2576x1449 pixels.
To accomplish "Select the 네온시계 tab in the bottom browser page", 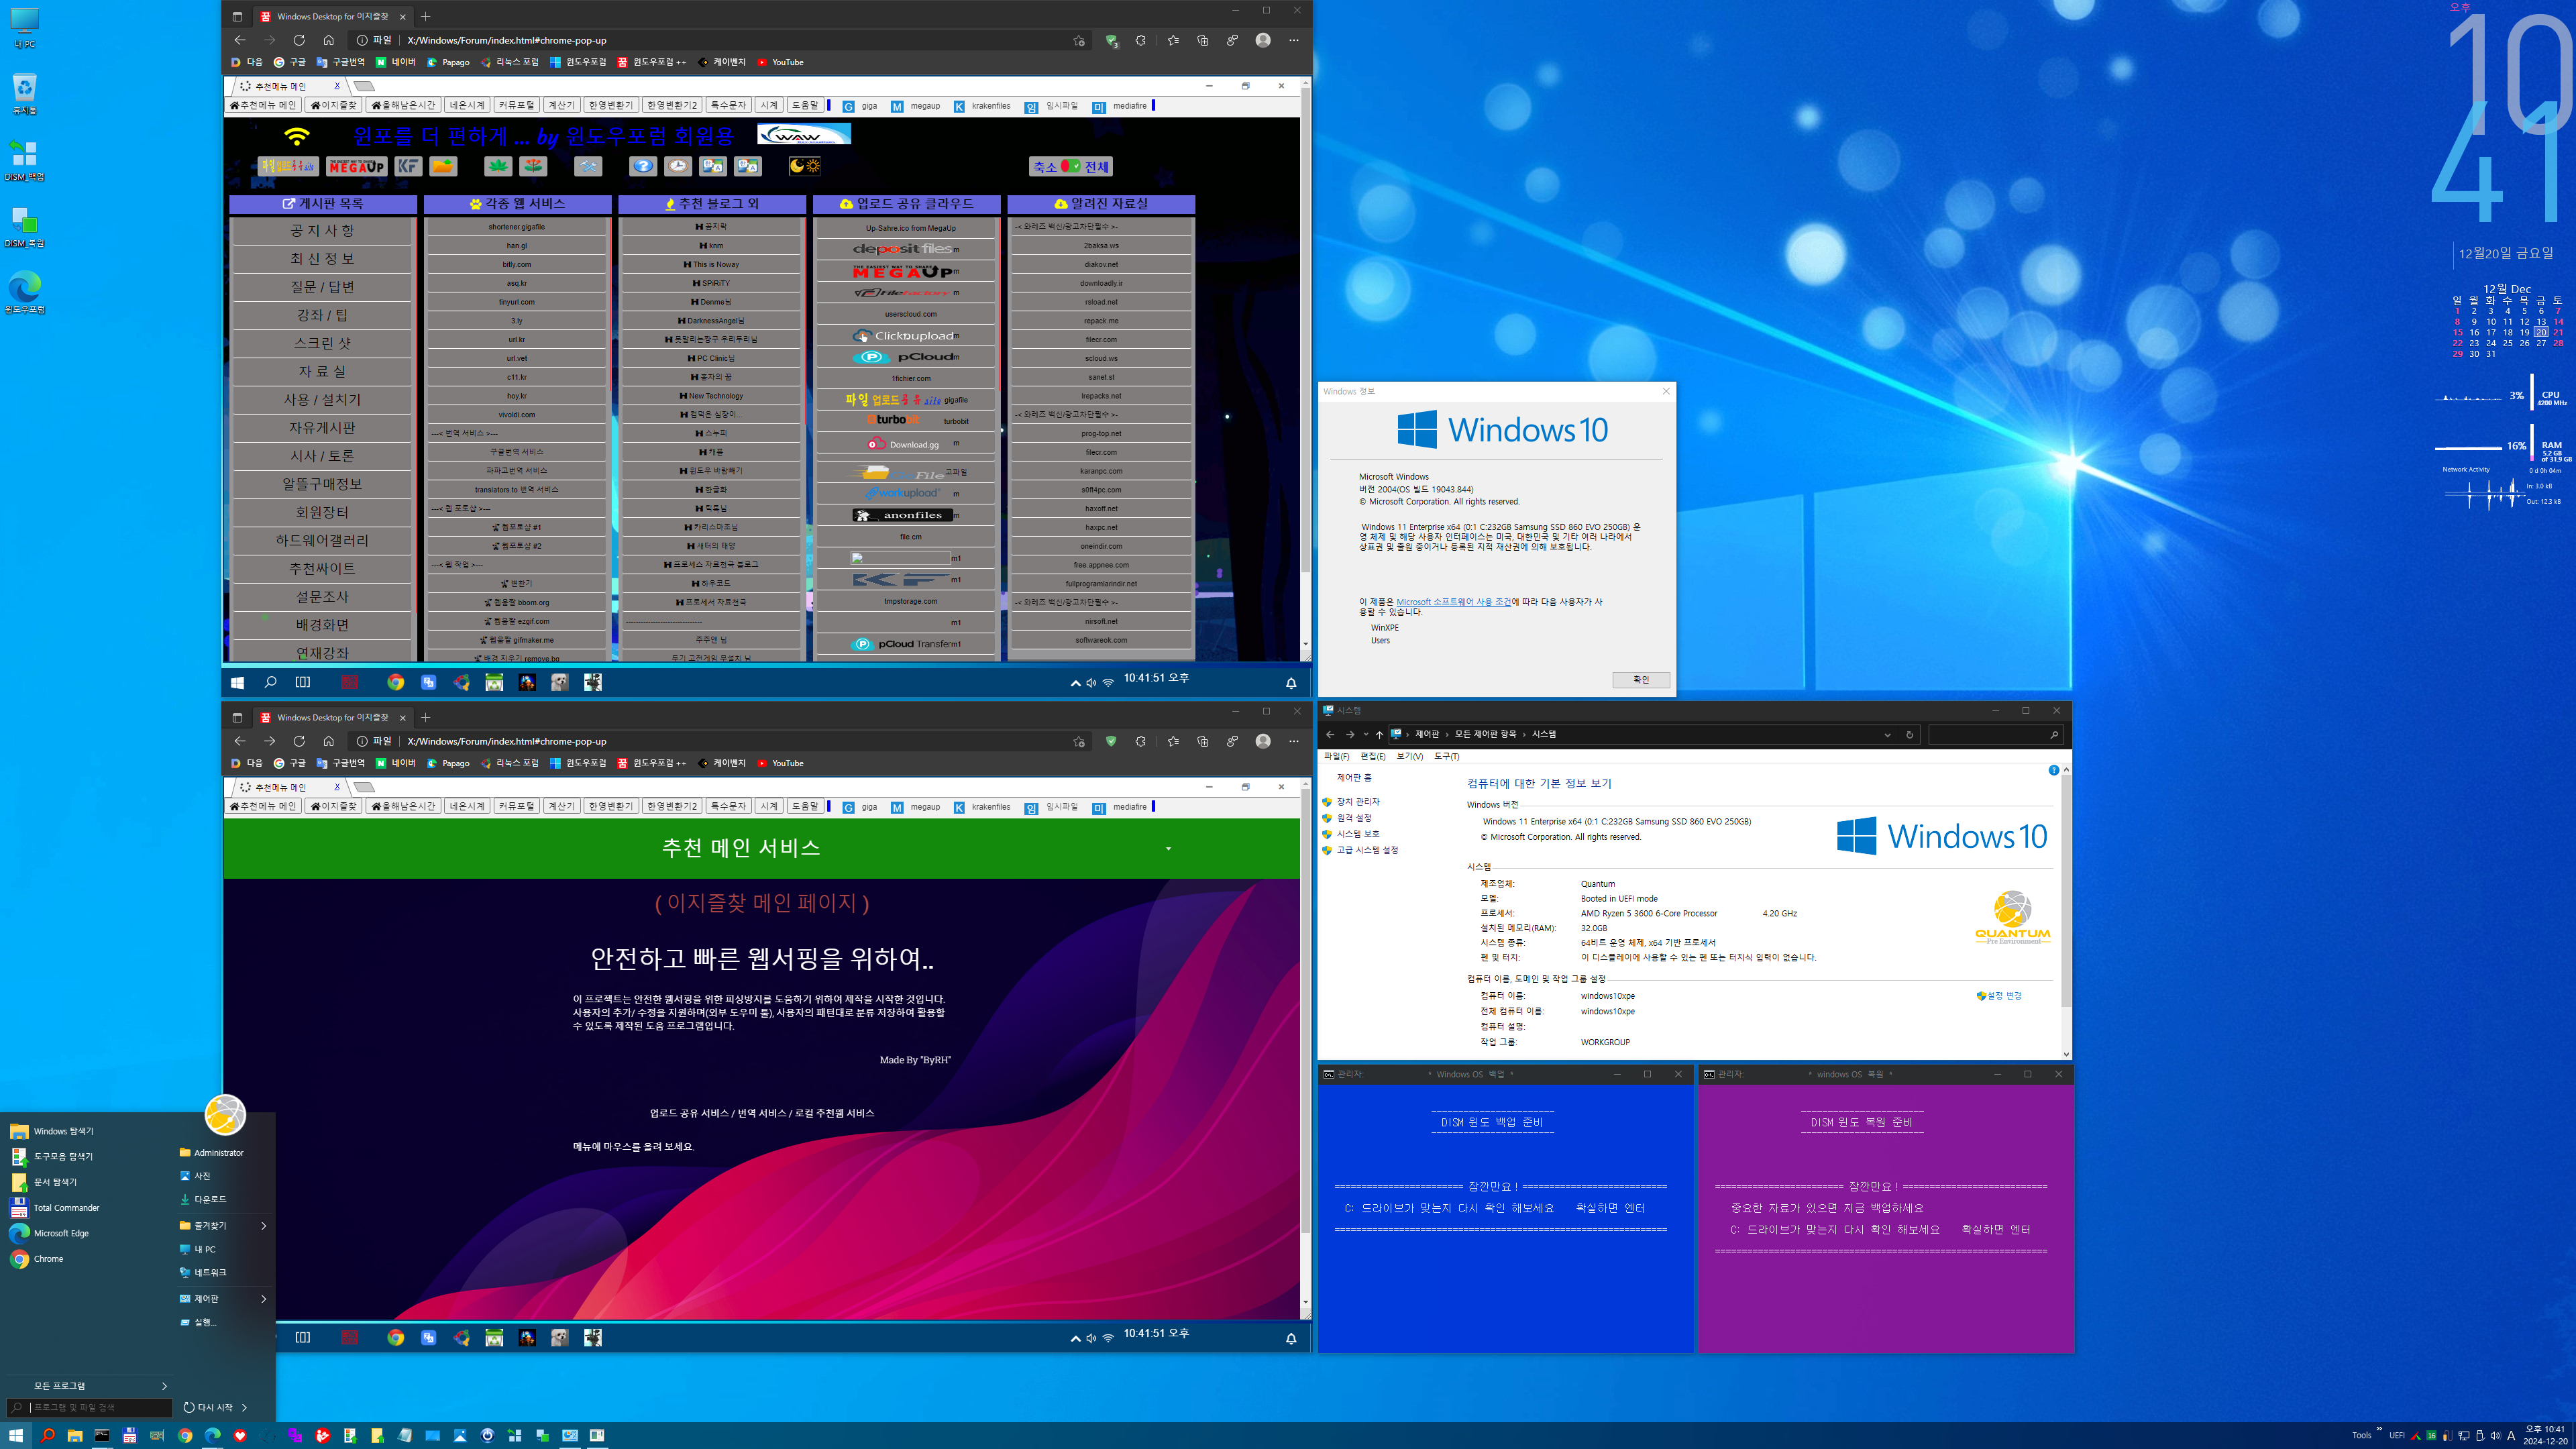I will point(467,806).
